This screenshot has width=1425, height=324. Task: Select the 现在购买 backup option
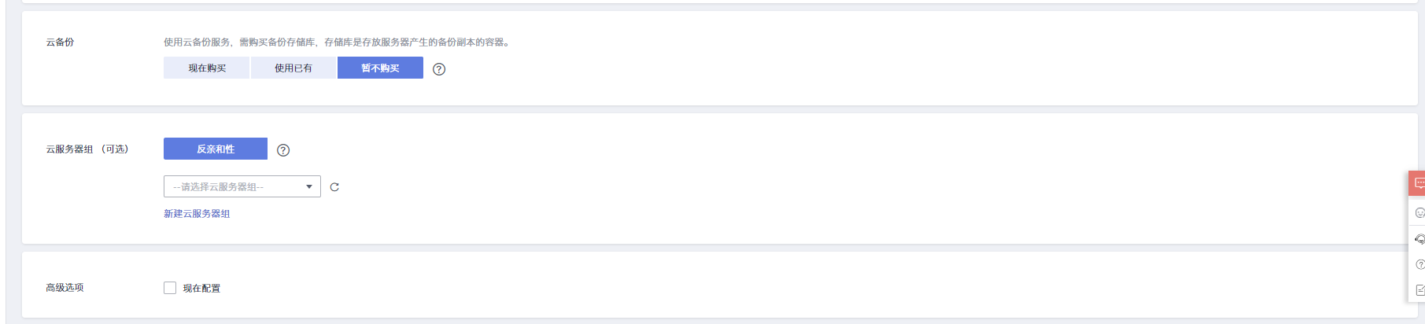pyautogui.click(x=207, y=68)
